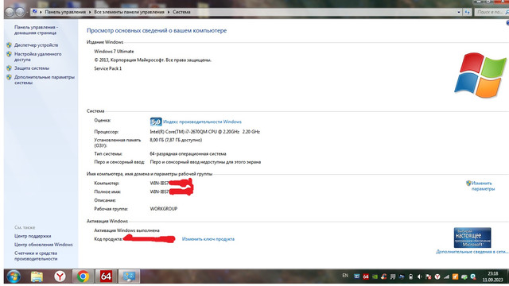Click the speaker volume tray icon
This screenshot has width=509, height=286.
tap(419, 276)
